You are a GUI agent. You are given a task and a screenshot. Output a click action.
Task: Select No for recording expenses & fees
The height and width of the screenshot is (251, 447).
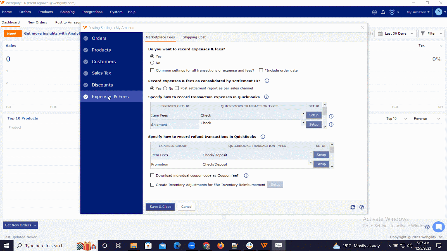click(152, 63)
